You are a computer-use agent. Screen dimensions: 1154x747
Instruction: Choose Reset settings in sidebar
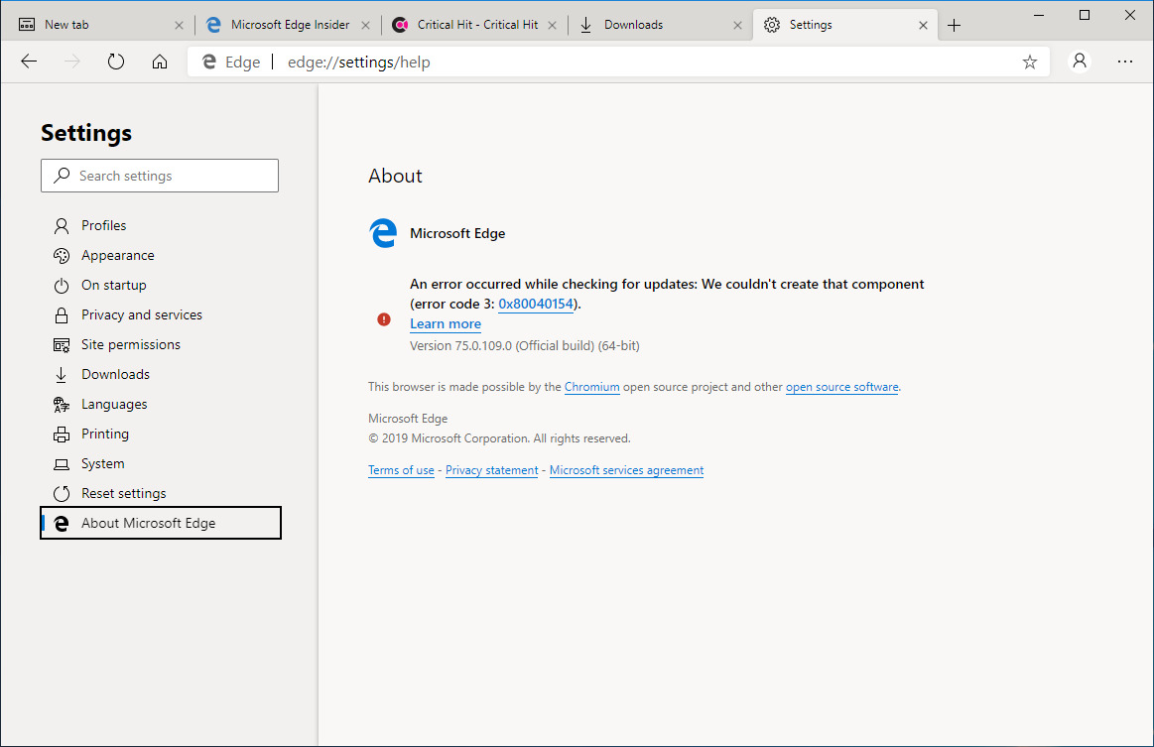coord(123,493)
